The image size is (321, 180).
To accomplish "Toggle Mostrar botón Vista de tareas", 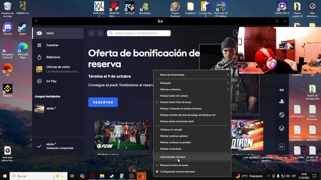I will point(192,102).
